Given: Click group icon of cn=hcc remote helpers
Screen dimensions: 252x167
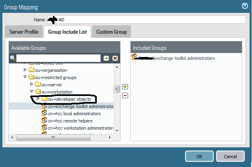Looking at the screenshot, I should [x=44, y=120].
